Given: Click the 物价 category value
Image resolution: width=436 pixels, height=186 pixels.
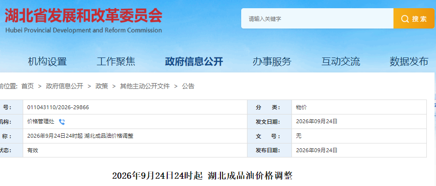Looking at the screenshot, I should (301, 107).
